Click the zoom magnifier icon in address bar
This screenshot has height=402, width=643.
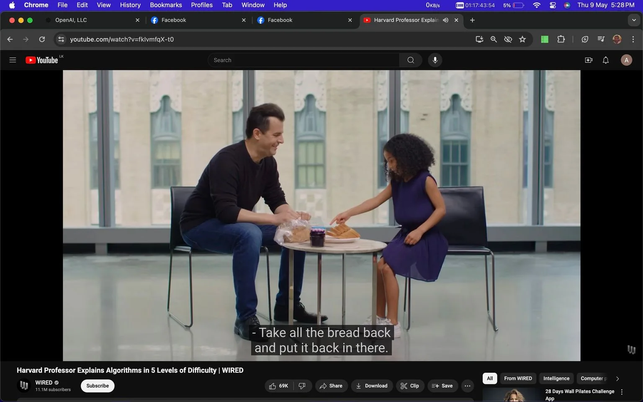point(494,39)
